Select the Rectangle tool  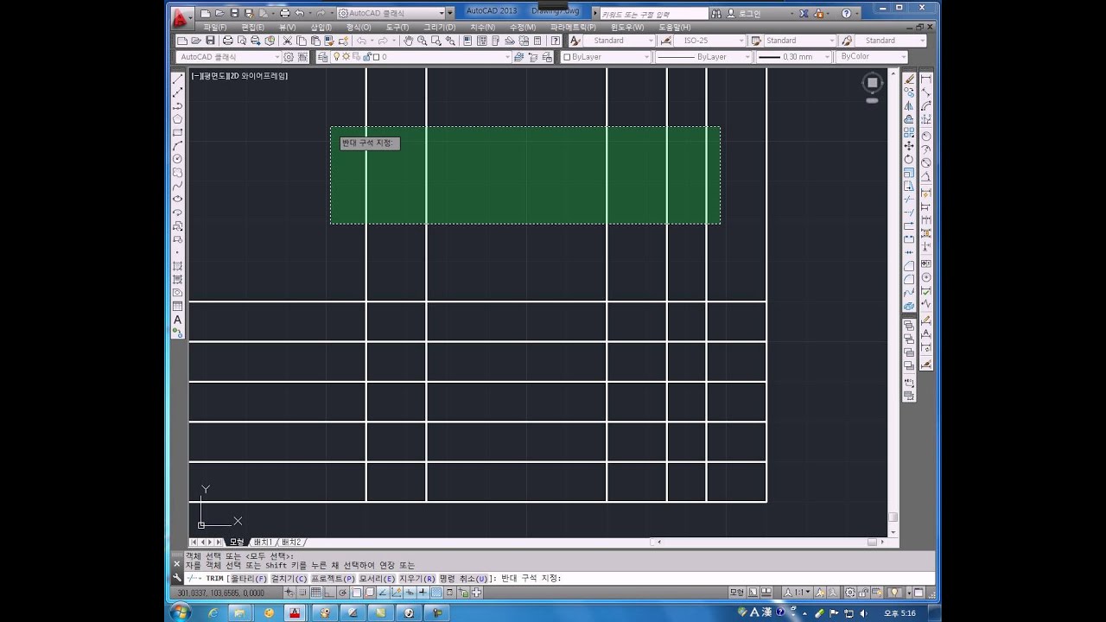178,133
